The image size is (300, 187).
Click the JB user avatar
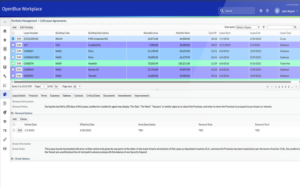click(x=277, y=11)
